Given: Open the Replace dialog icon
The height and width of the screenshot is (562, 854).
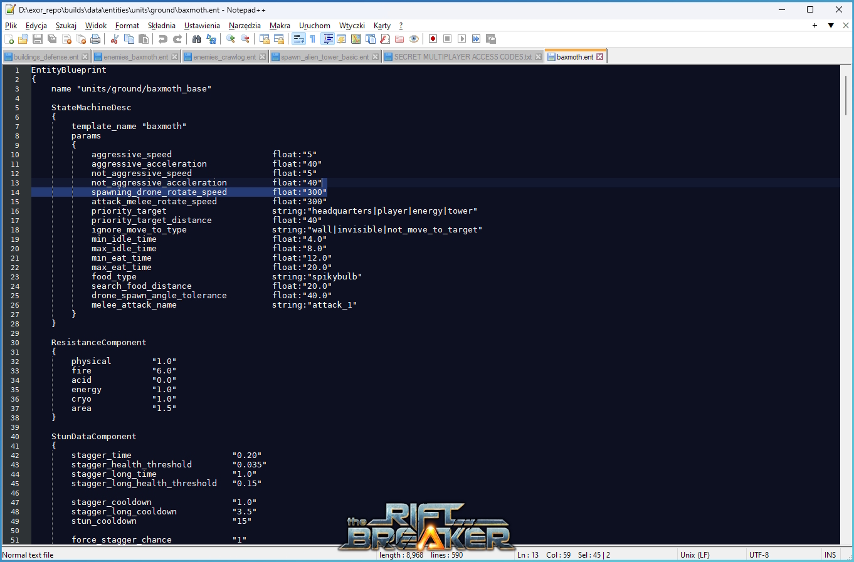Looking at the screenshot, I should pyautogui.click(x=211, y=39).
